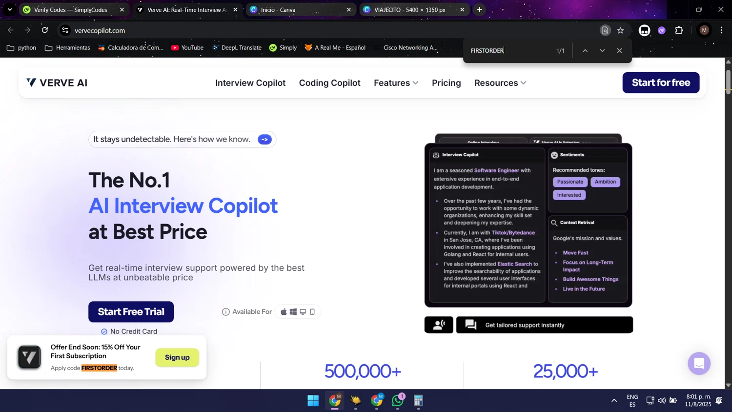Open the Chrome three-dot menu
This screenshot has width=732, height=412.
(x=721, y=30)
